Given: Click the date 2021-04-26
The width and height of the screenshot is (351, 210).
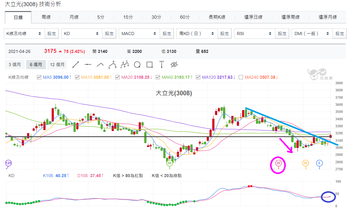Looking at the screenshot, I should click(x=19, y=51).
